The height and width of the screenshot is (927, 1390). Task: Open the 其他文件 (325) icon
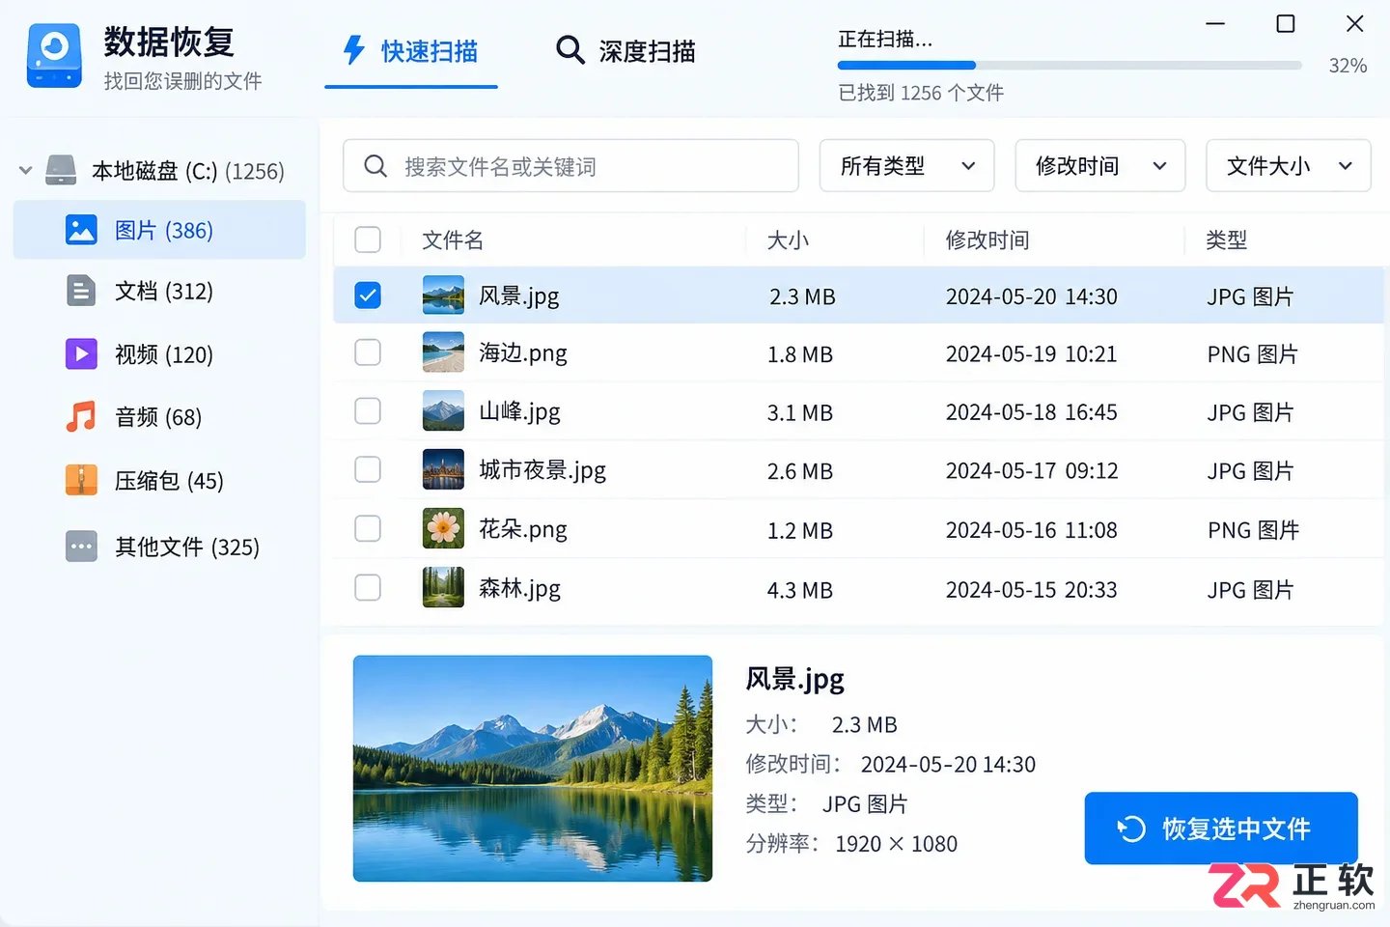coord(81,547)
